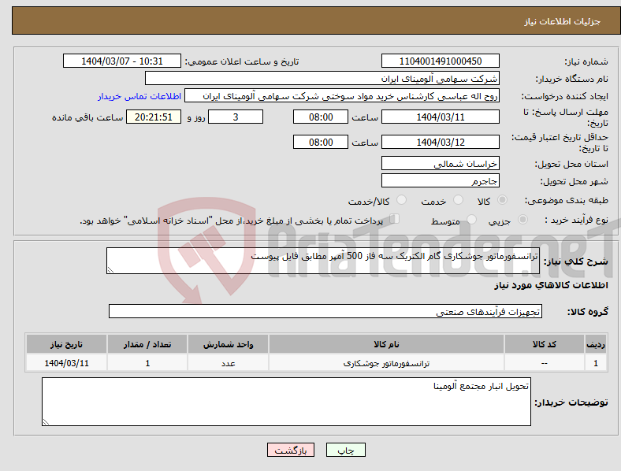Click the buyer name field شرکت سهامی آلومینای ایران
Viewport: 621px width, 471px height.
click(x=322, y=78)
